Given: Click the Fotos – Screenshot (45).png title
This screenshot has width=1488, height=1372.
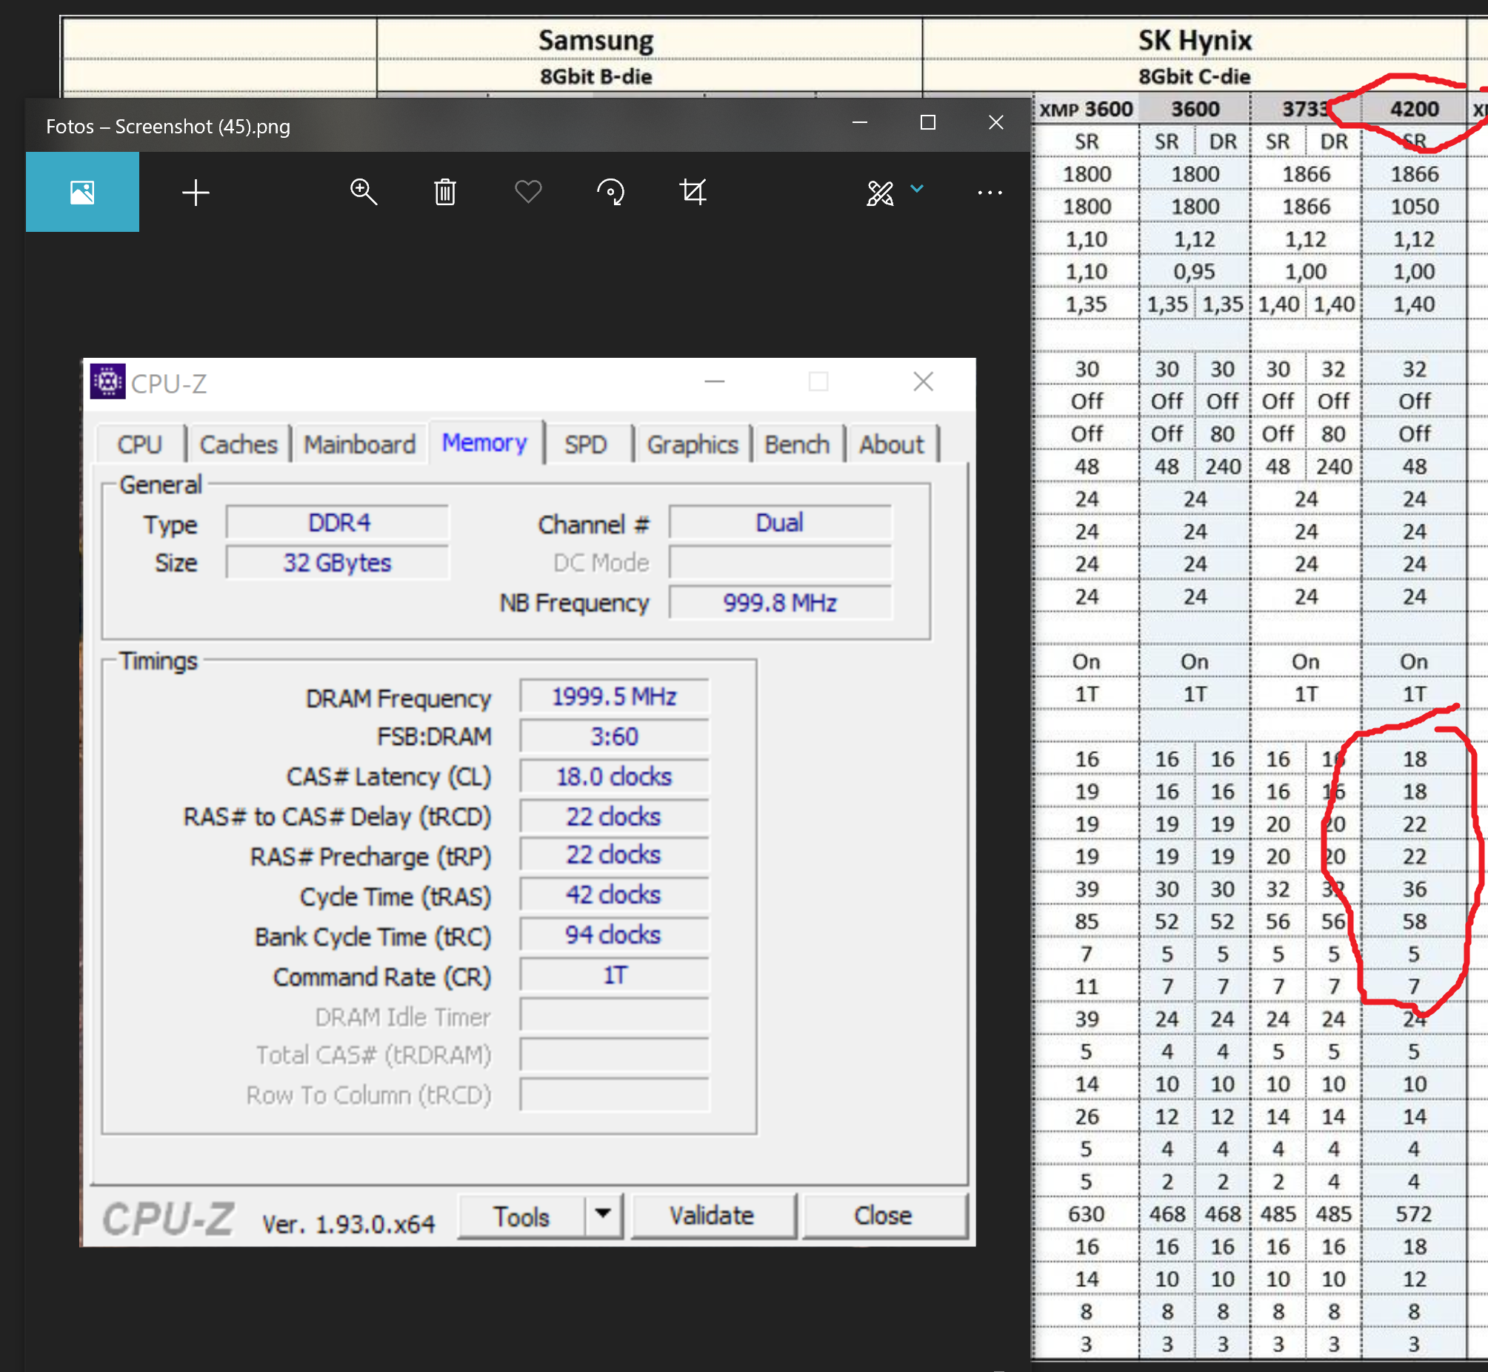Looking at the screenshot, I should point(167,126).
